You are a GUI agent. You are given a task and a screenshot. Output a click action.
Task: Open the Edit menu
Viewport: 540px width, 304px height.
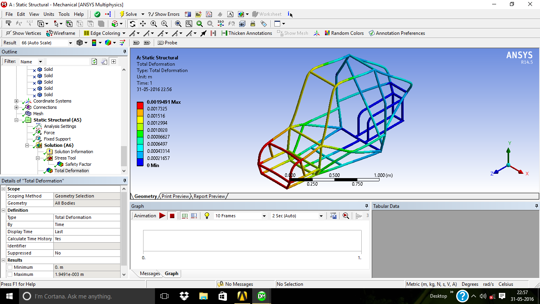[21, 14]
